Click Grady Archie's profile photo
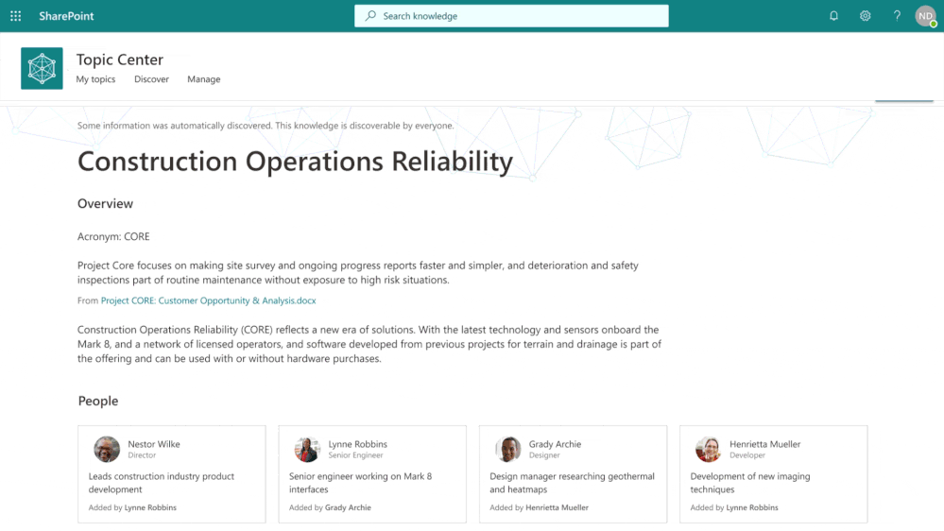The image size is (944, 531). (508, 449)
